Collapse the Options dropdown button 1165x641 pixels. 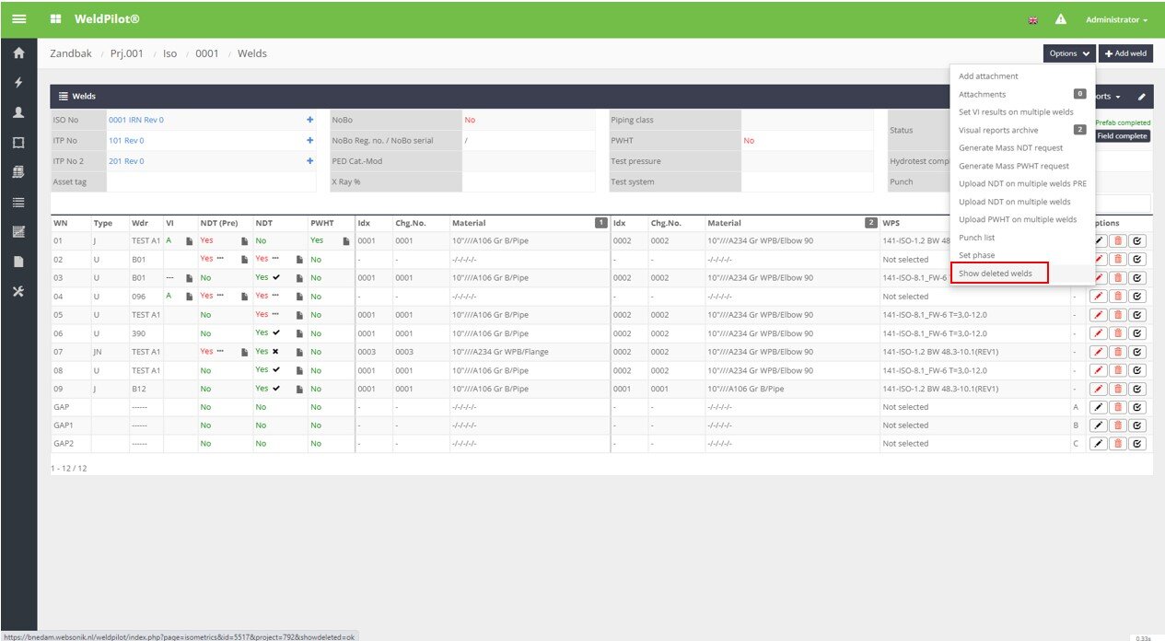(1069, 53)
